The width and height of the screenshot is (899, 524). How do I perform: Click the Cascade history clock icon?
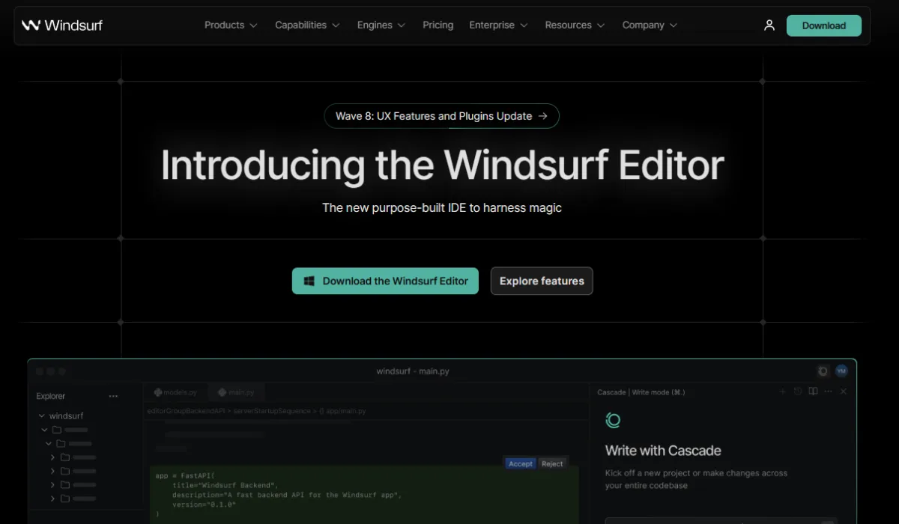point(798,392)
